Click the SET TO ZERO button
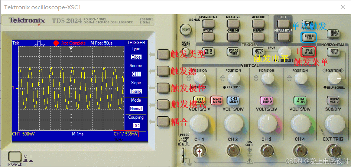Viewport: 351px width, 167px height. tap(333, 52)
